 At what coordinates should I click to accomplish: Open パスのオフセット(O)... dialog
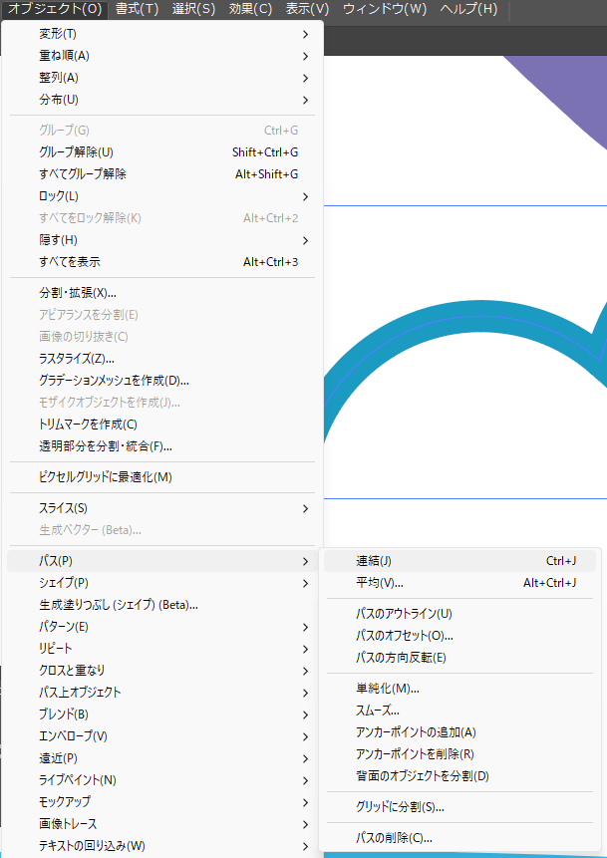click(x=405, y=636)
